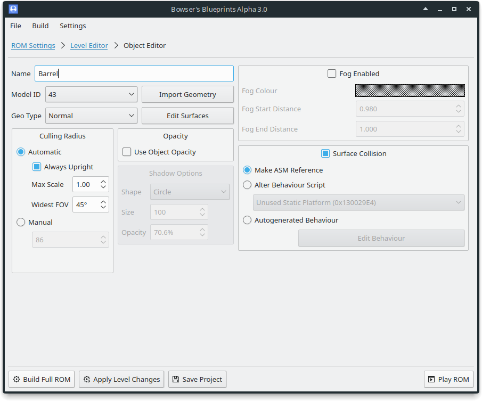Click the shadow Size spin box
The image size is (482, 401).
coord(179,212)
